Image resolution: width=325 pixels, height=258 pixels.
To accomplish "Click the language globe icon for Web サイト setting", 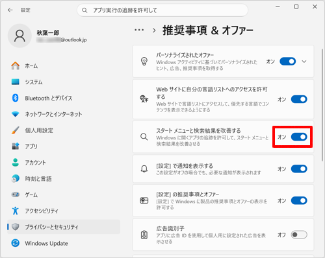I will coord(144,99).
